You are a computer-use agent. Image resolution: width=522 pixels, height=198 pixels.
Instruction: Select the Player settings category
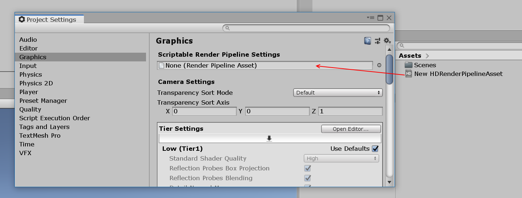29,92
